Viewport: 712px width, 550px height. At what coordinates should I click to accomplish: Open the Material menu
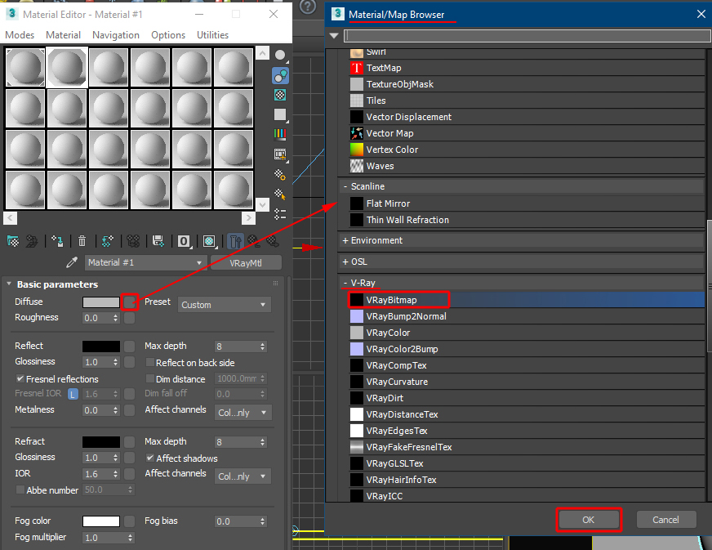point(63,35)
